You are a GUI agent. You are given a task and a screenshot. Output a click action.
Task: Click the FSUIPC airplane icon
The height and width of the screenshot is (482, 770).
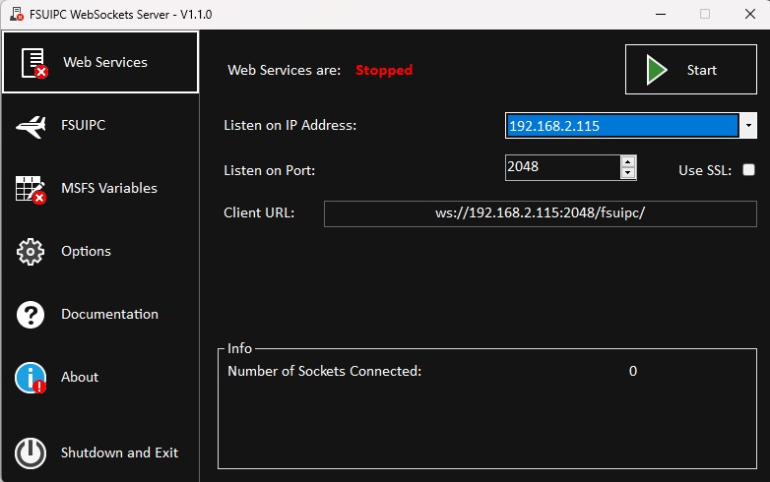[31, 126]
